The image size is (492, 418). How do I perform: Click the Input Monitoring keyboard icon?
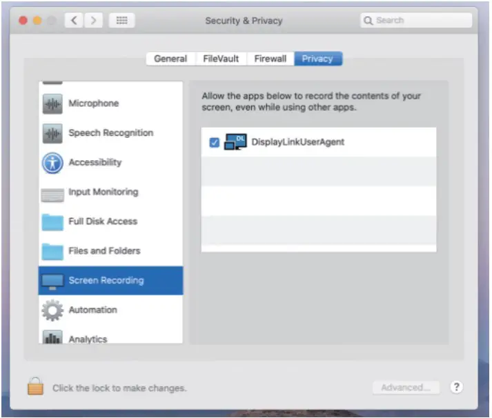52,195
